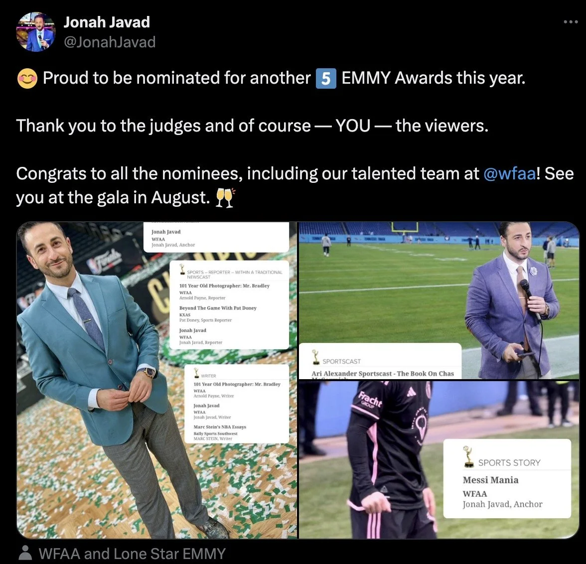
Task: Click the Sports Reporter nomination card
Action: tap(229, 305)
